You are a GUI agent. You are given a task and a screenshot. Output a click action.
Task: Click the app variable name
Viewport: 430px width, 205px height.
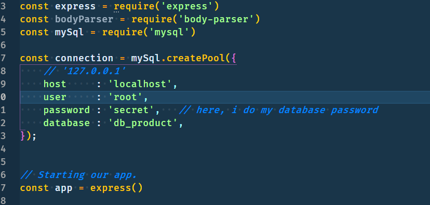coord(64,188)
